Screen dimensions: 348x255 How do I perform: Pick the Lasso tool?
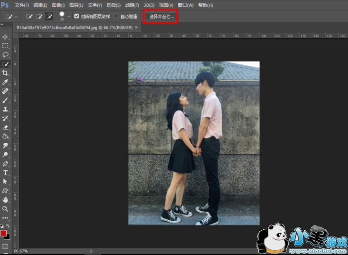(5, 55)
